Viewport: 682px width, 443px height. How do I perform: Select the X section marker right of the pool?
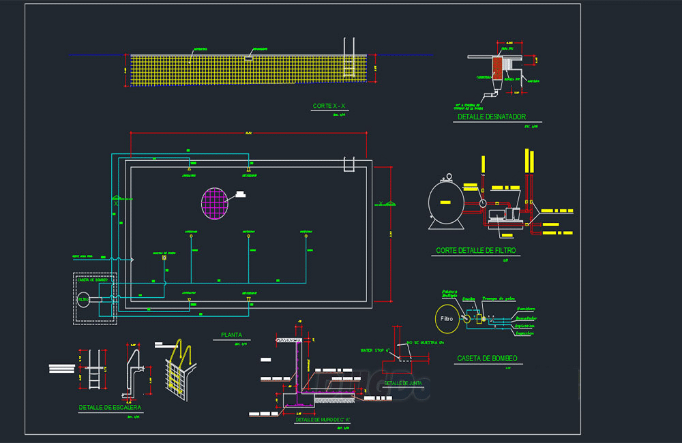(385, 204)
